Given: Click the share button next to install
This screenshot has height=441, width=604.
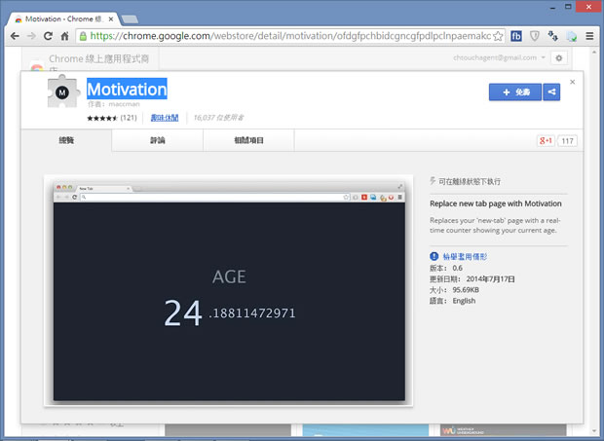Looking at the screenshot, I should (x=551, y=92).
